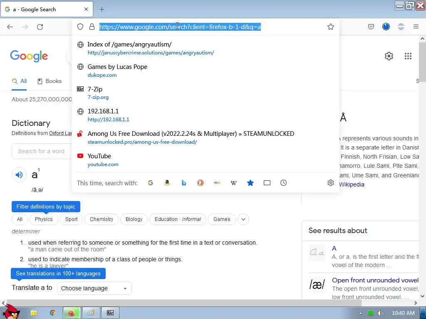Search this time with Google icon

click(x=151, y=183)
